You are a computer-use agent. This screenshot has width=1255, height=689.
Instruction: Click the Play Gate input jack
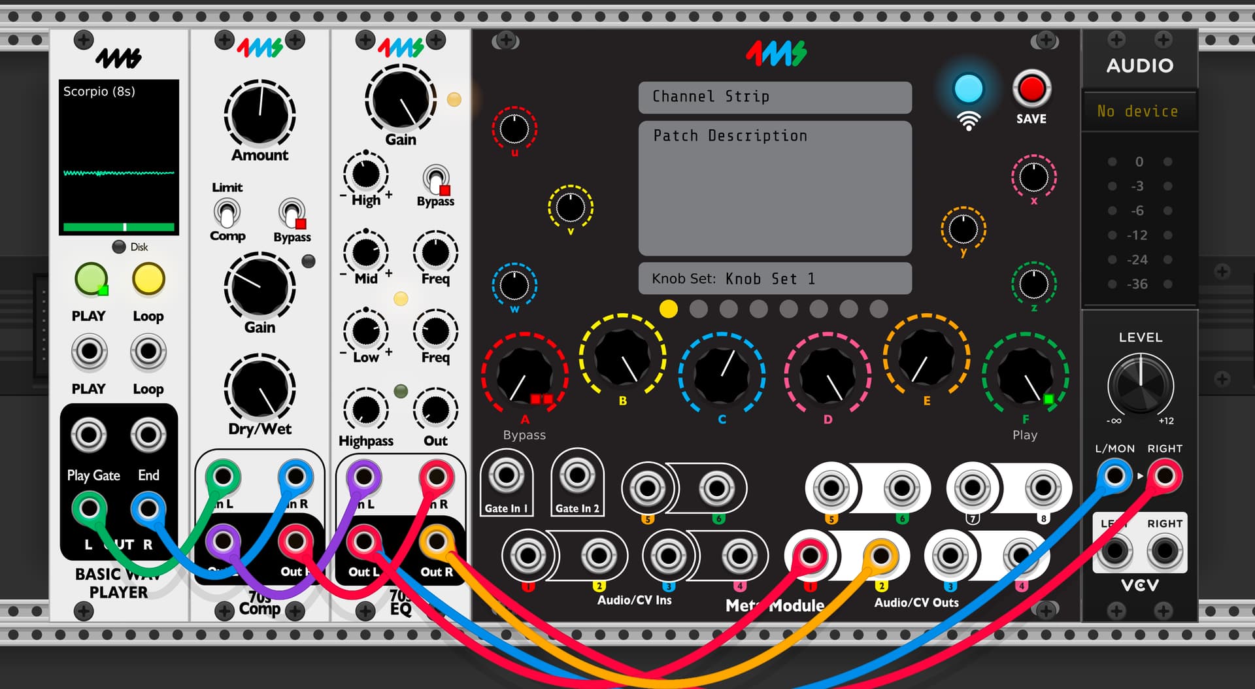(89, 435)
